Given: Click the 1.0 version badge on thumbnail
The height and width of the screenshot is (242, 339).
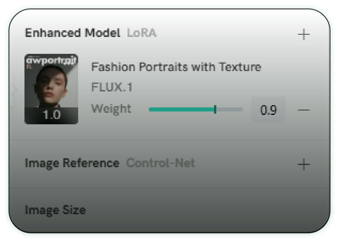Looking at the screenshot, I should click(x=51, y=115).
